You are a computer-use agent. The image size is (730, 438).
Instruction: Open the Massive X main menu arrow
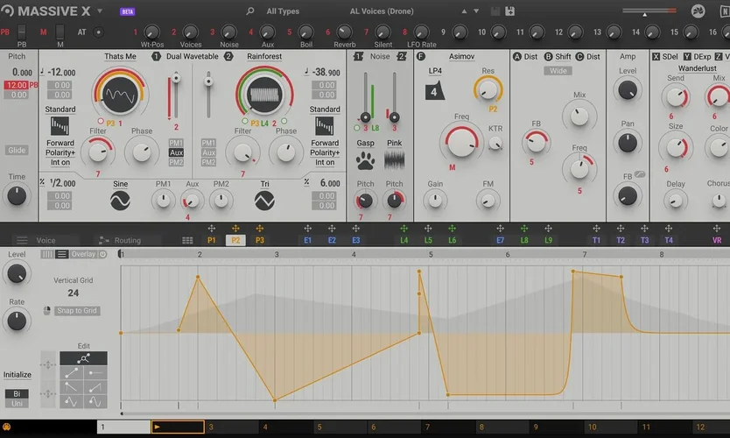(x=100, y=11)
